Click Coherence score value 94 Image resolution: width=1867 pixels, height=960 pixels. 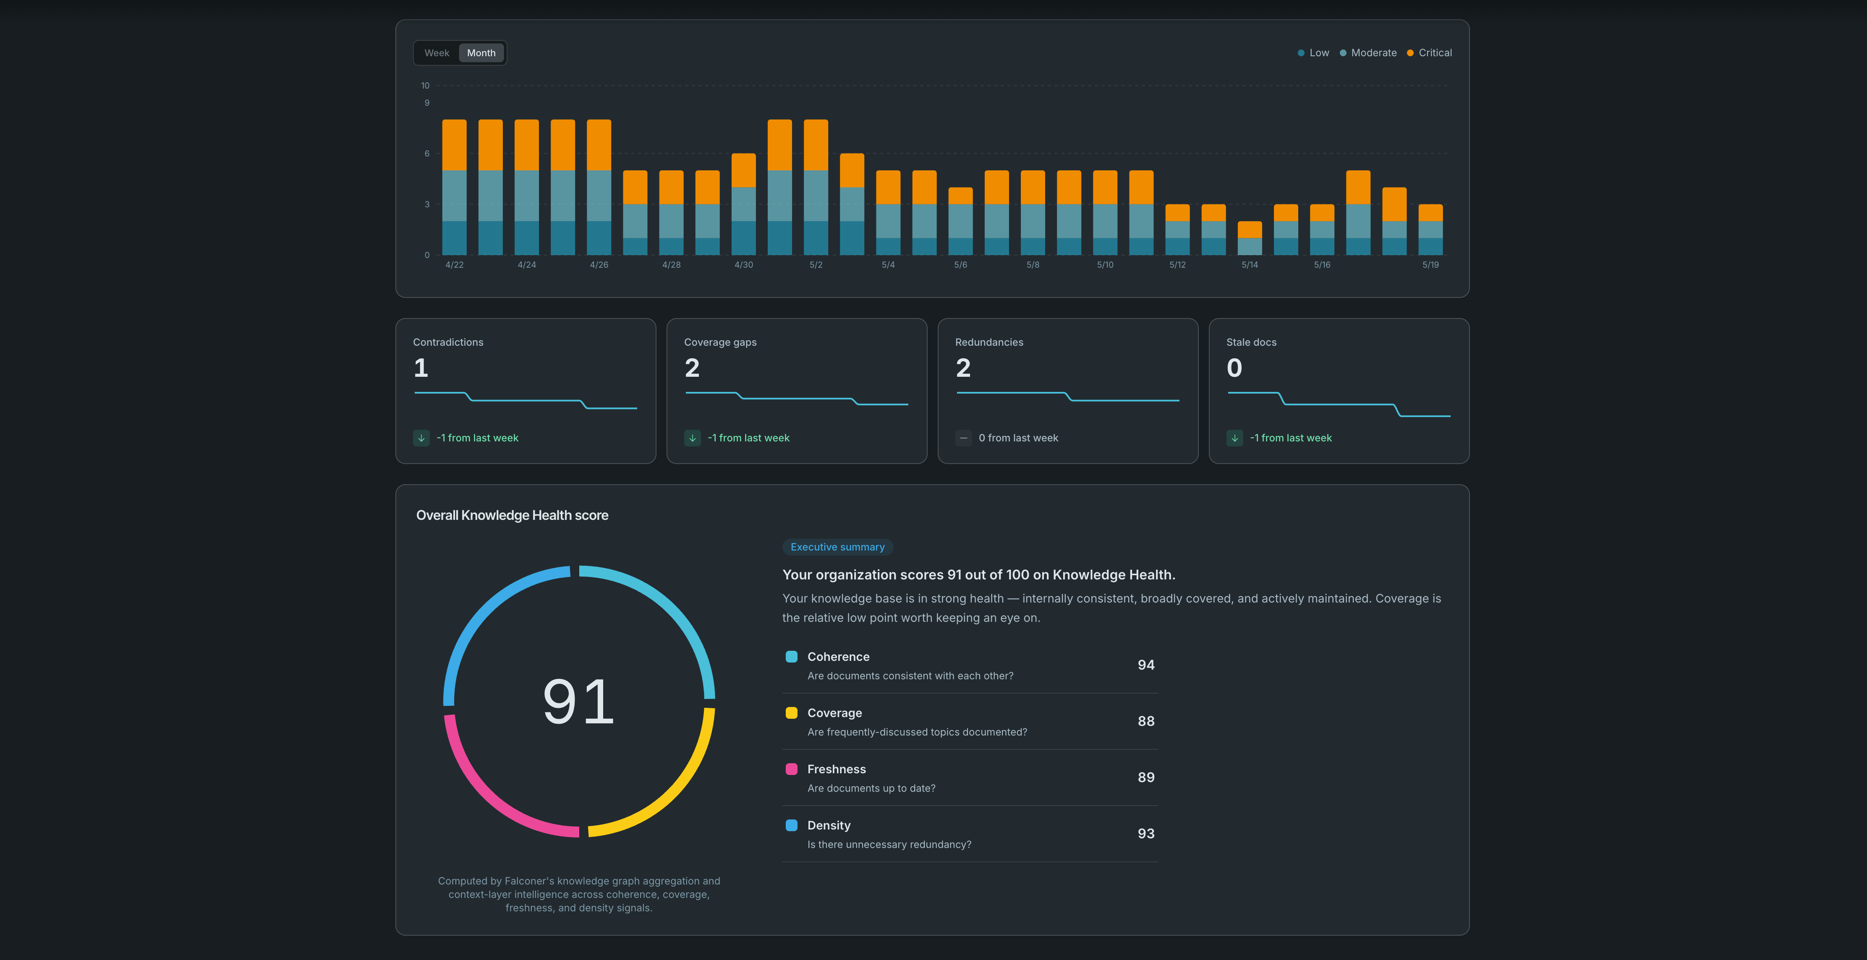(1146, 665)
